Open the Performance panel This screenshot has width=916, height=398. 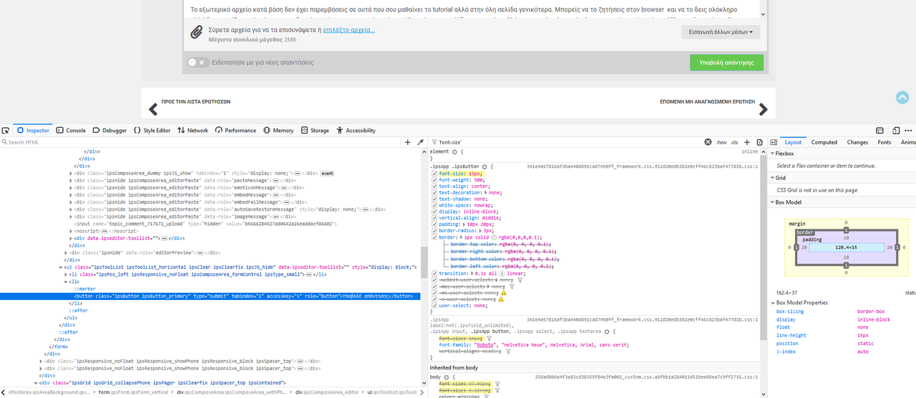(235, 131)
